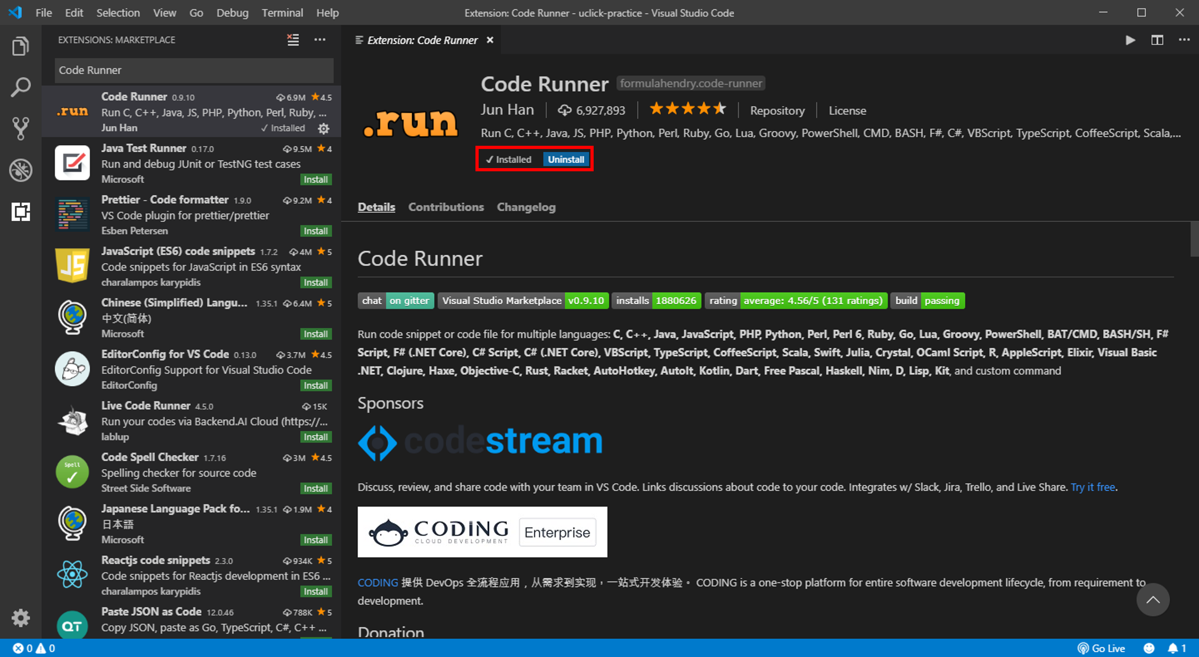Open the Terminal menu
Viewport: 1199px width, 657px height.
[282, 13]
